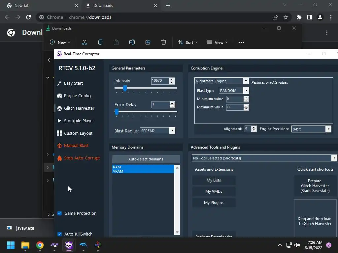Click the Custom Layout grid icon
The width and height of the screenshot is (338, 253).
pos(59,133)
